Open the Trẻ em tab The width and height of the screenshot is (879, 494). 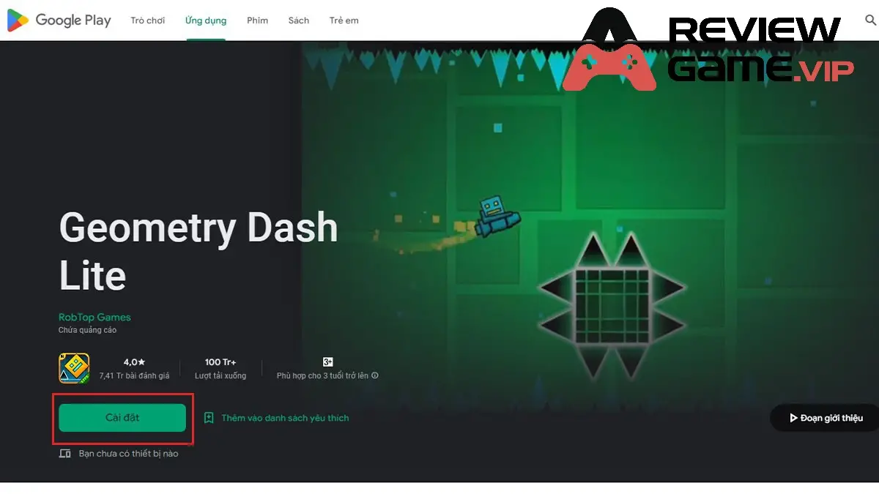click(x=344, y=20)
